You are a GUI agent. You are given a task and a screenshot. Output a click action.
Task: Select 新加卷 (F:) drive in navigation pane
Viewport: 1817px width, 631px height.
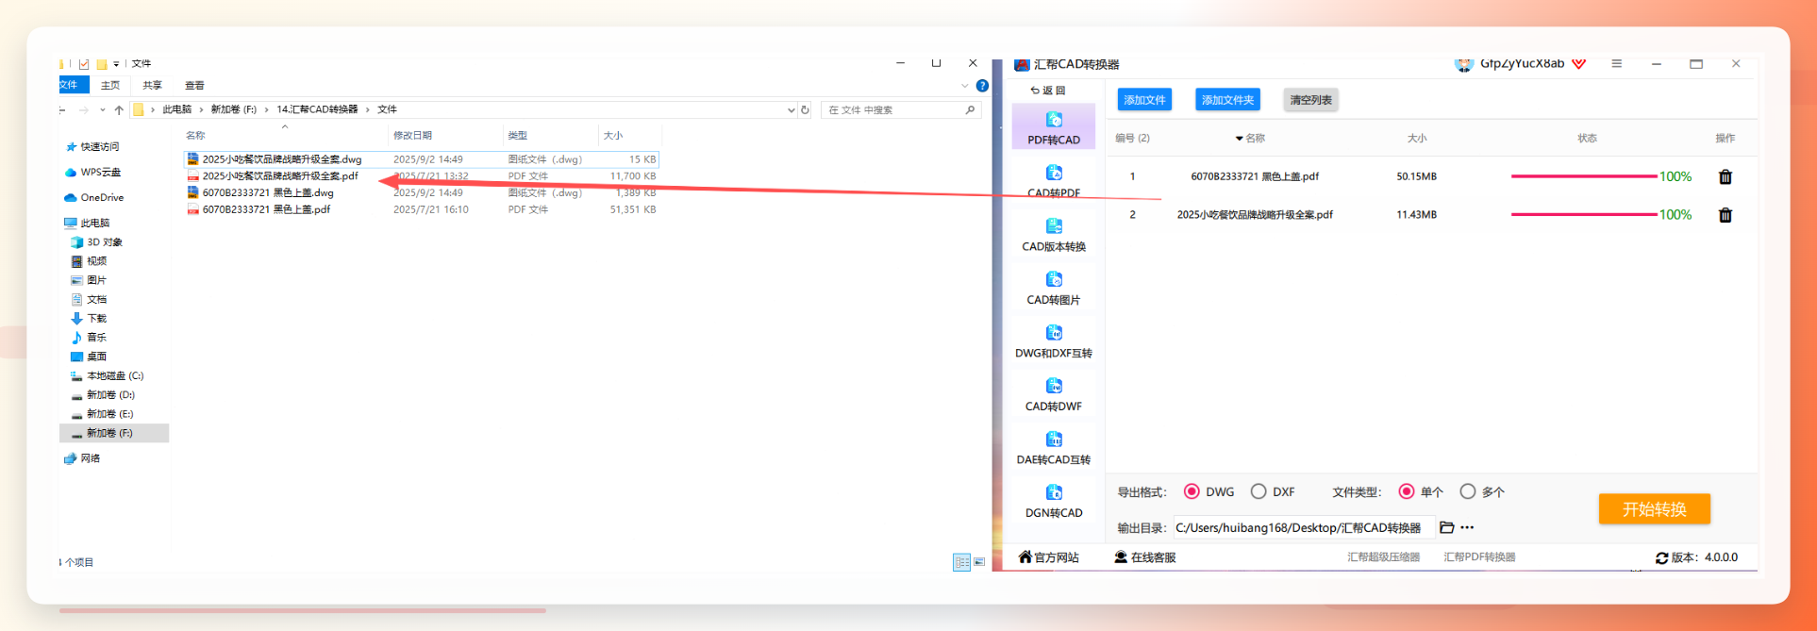coord(114,433)
